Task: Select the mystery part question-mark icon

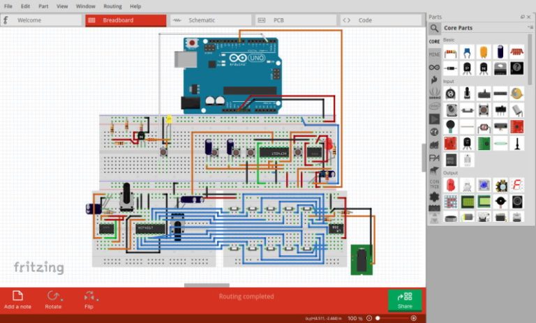Action: click(517, 68)
